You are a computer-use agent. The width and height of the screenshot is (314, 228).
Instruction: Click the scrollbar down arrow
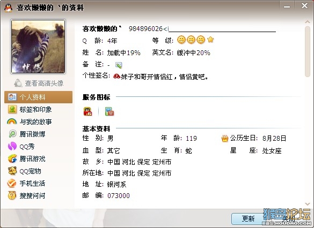[308, 204]
